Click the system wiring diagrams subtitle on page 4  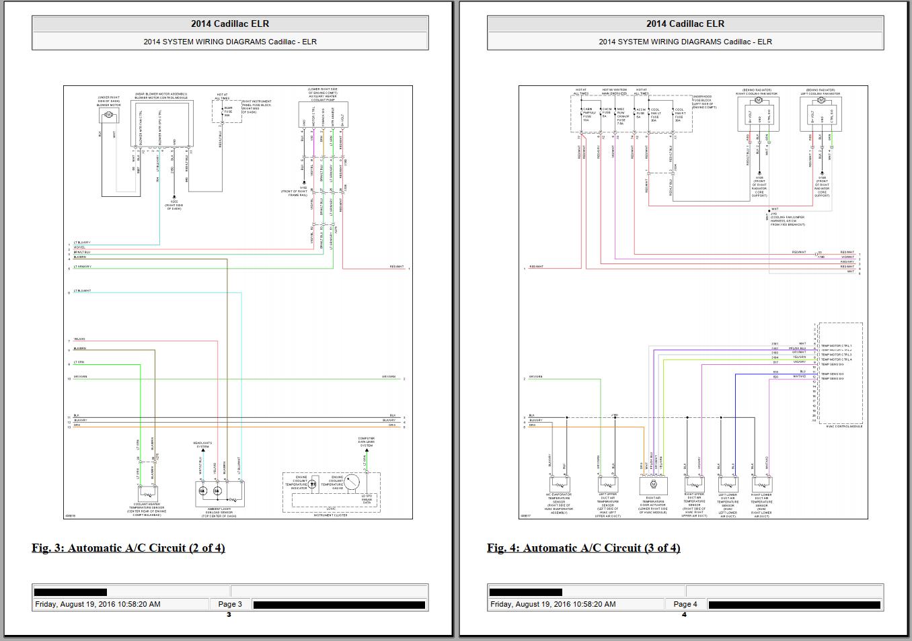pyautogui.click(x=685, y=42)
